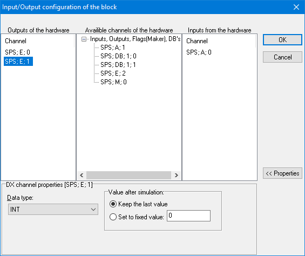Click the horizontal scrollbar track in channels
The image size is (305, 256).
pyautogui.click(x=129, y=175)
